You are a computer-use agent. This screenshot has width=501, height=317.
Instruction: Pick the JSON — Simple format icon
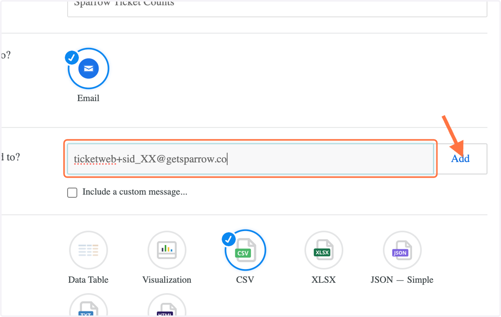click(402, 250)
